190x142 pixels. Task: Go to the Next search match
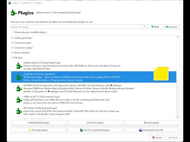coord(155,27)
